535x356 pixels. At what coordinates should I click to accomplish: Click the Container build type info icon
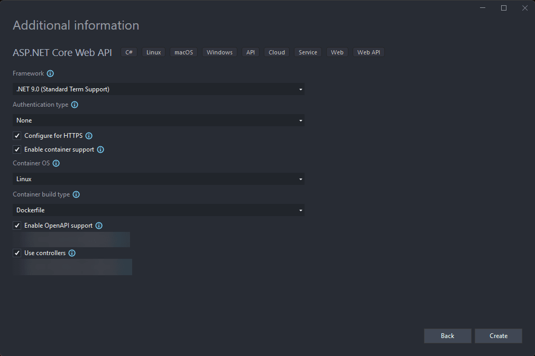pos(76,195)
